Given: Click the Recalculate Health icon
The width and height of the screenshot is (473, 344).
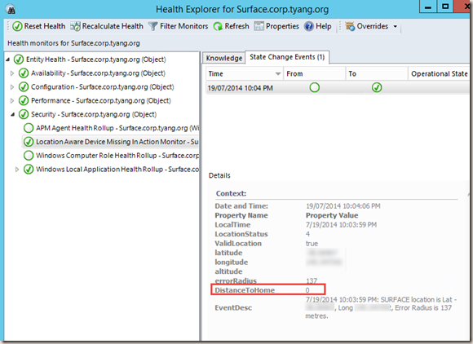Looking at the screenshot, I should [x=75, y=27].
